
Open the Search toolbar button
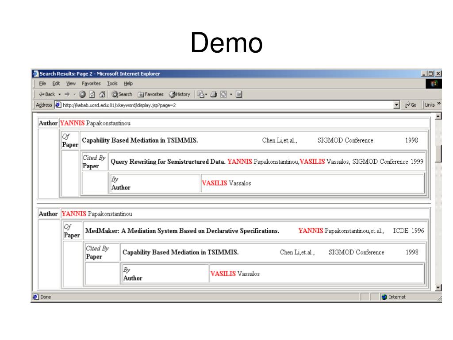pyautogui.click(x=122, y=94)
